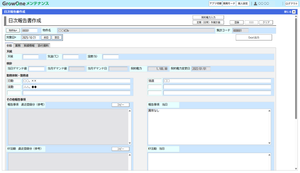Screen dimensions: 300x173
Task: Click the GrowOne メンテナンス logo
Action: tap(26, 4)
